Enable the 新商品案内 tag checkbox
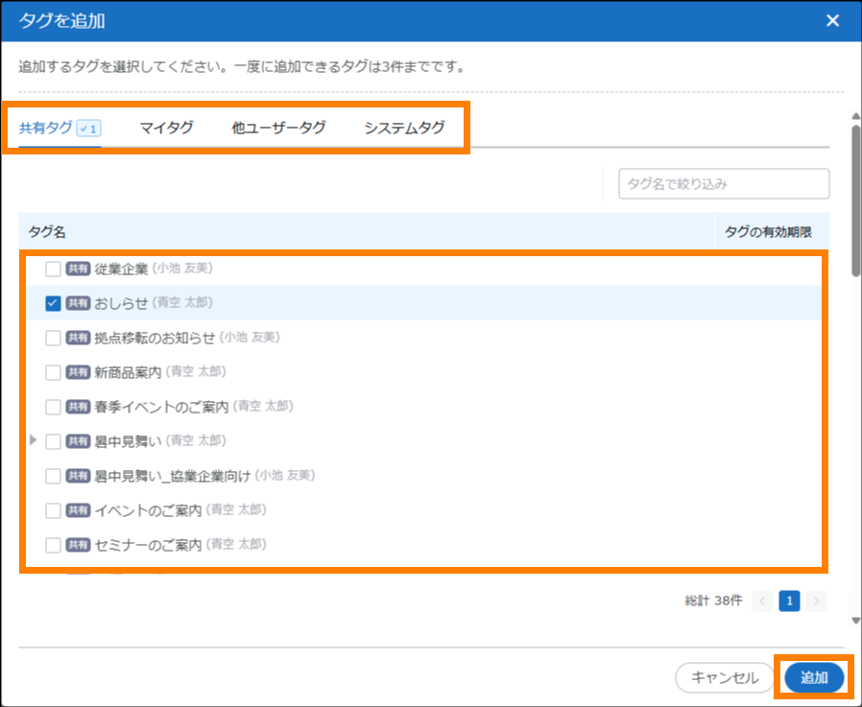Screen dimensions: 862x707 [x=54, y=372]
